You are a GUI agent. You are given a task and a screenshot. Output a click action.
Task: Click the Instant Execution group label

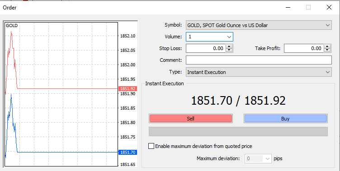pos(165,83)
